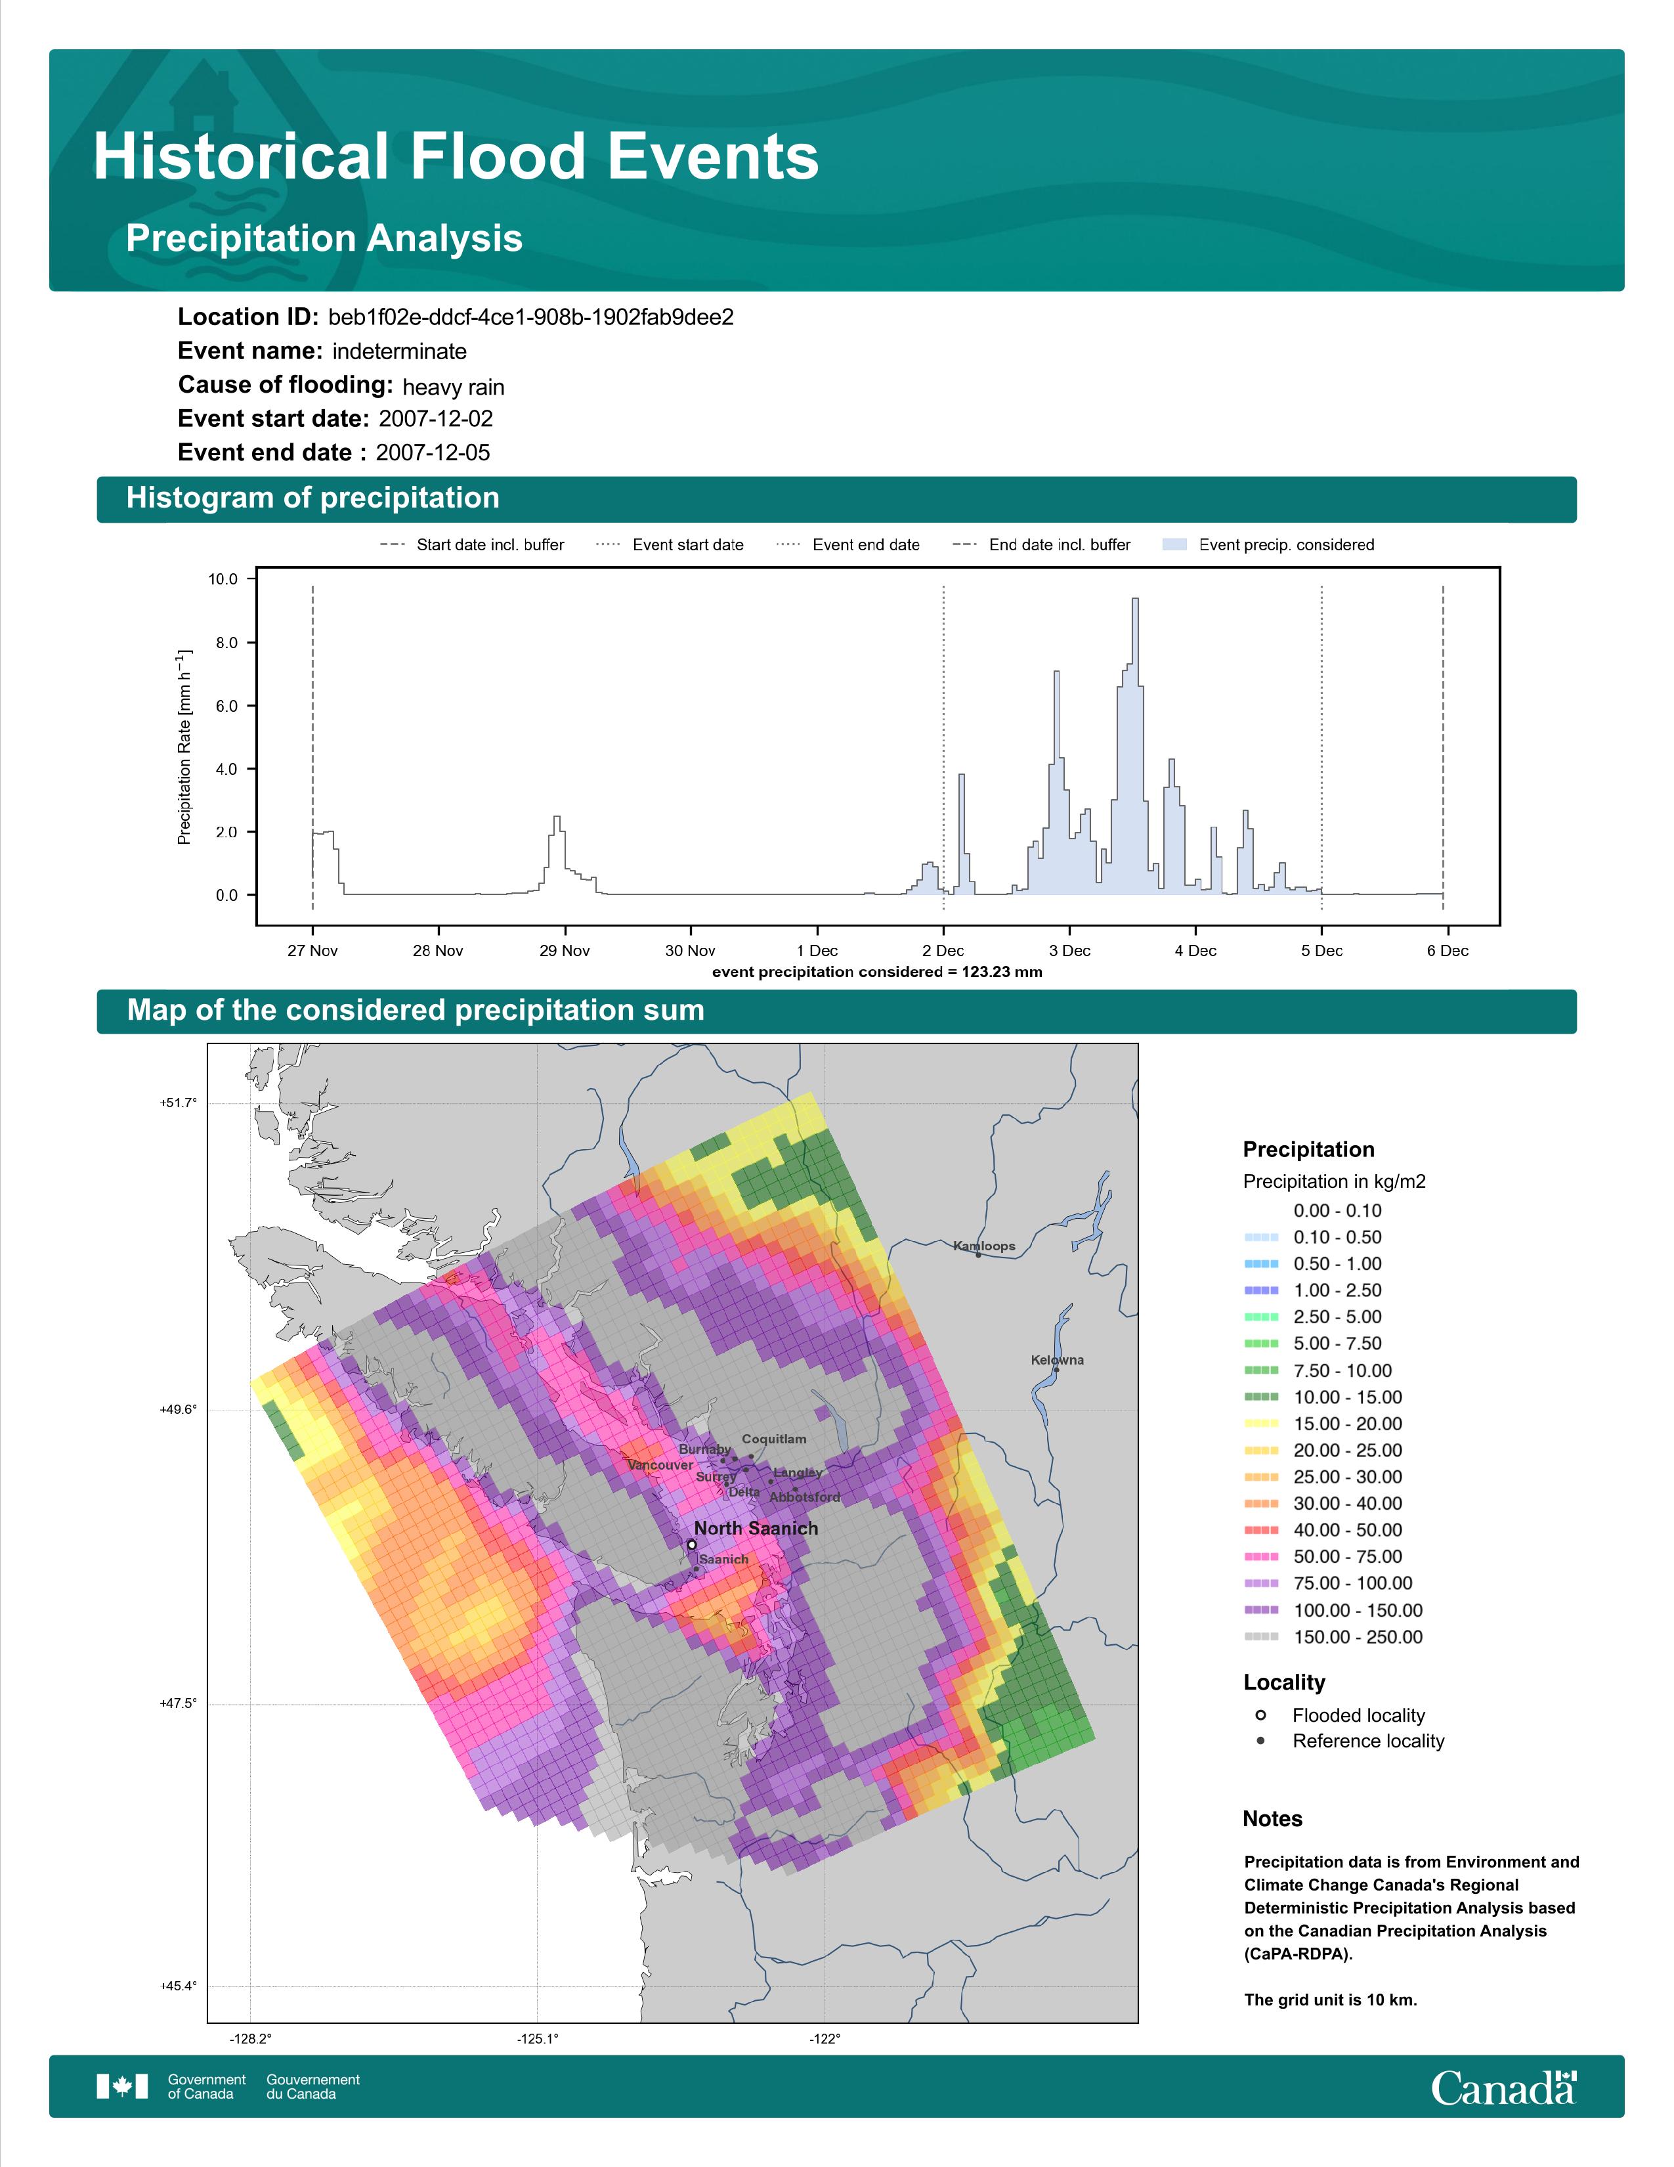The image size is (1674, 2167).
Task: Click the Abbotsford label on the map
Action: [804, 1497]
